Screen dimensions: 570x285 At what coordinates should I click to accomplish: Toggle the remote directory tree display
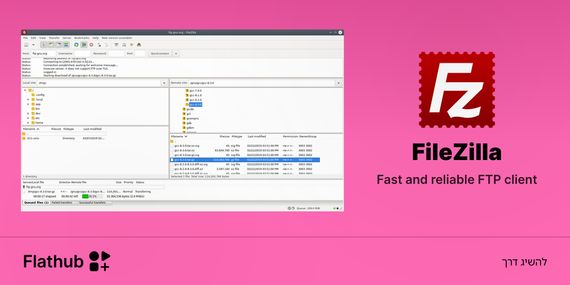coord(58,45)
